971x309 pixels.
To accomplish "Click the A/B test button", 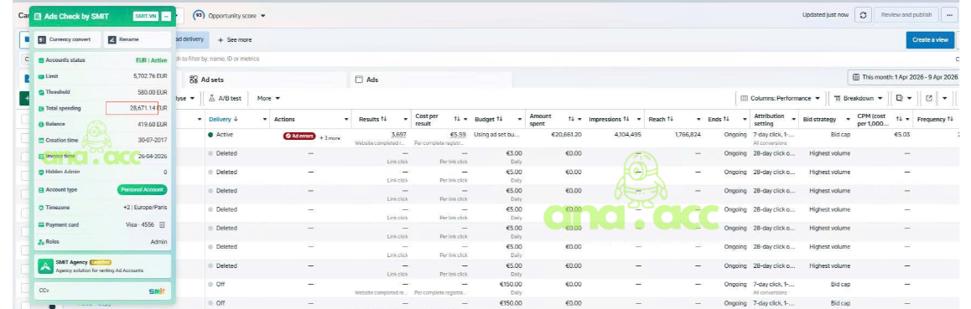I will coord(226,98).
